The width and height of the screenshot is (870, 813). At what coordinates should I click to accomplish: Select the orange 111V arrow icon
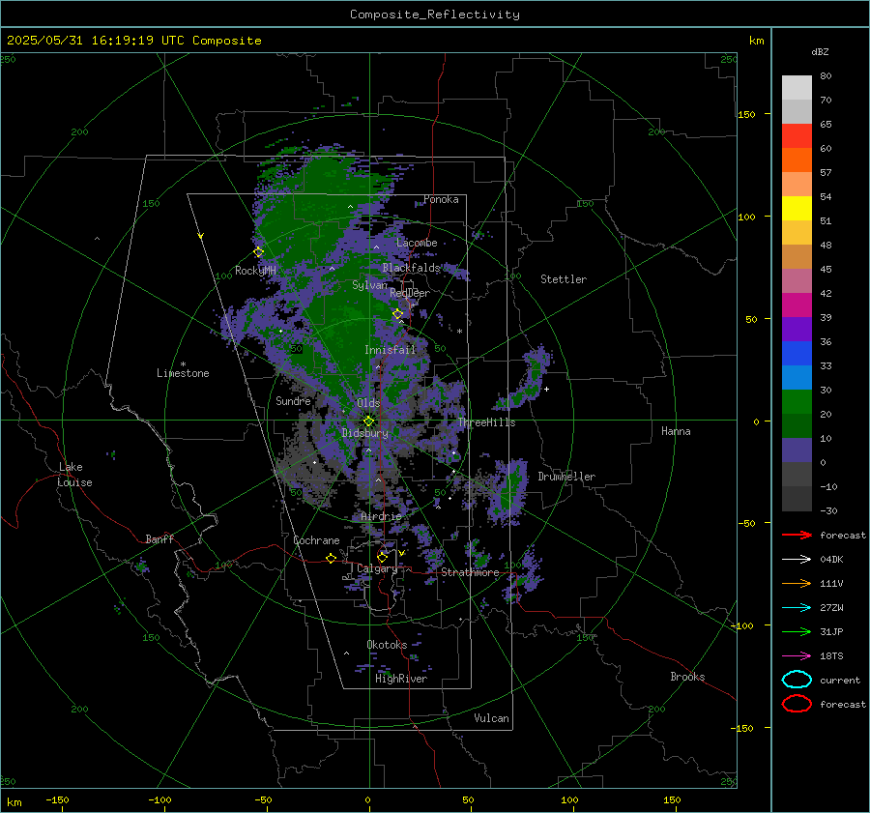(x=797, y=583)
